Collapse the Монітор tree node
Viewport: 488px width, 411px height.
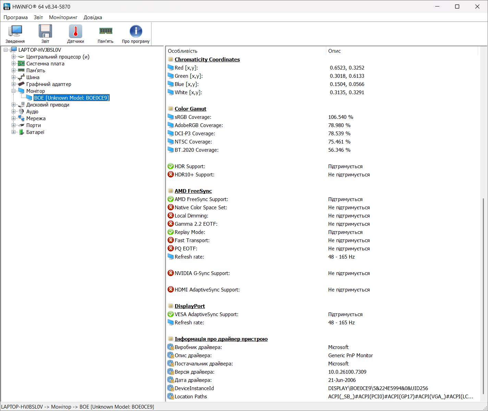tap(13, 91)
